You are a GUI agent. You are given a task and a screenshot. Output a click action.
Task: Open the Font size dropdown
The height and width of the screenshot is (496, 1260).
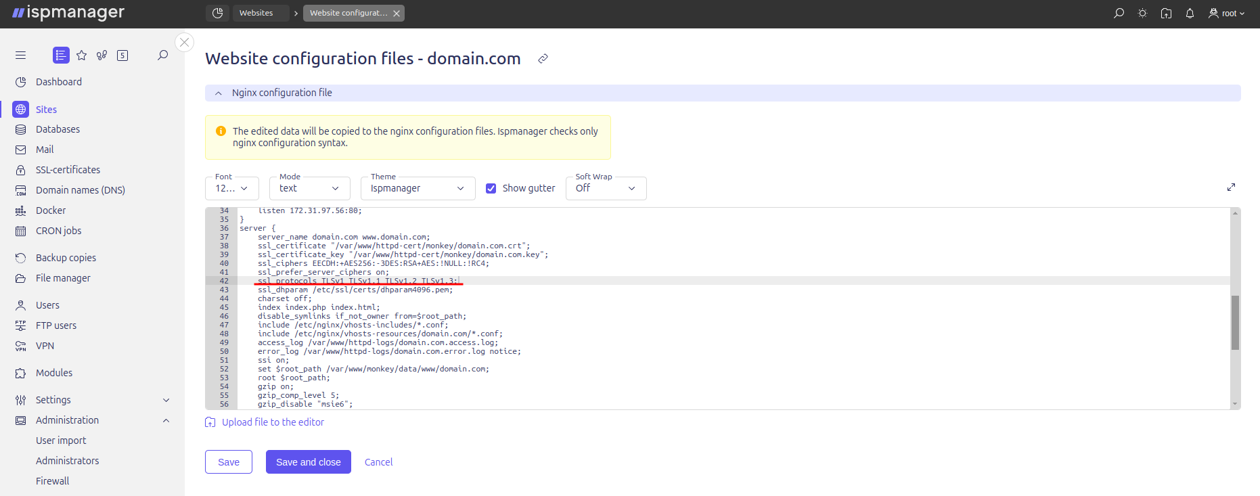[232, 188]
